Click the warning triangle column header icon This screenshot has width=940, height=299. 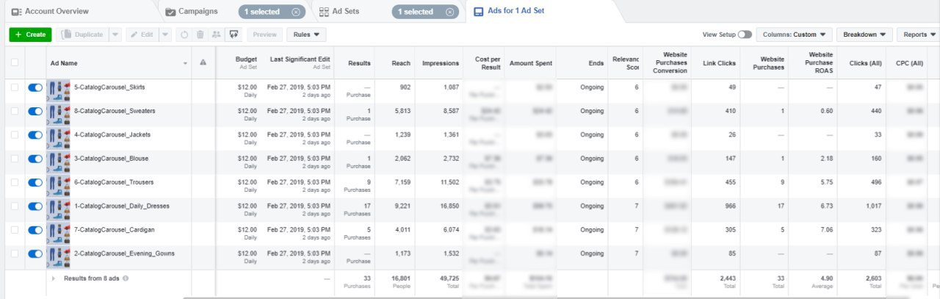203,63
